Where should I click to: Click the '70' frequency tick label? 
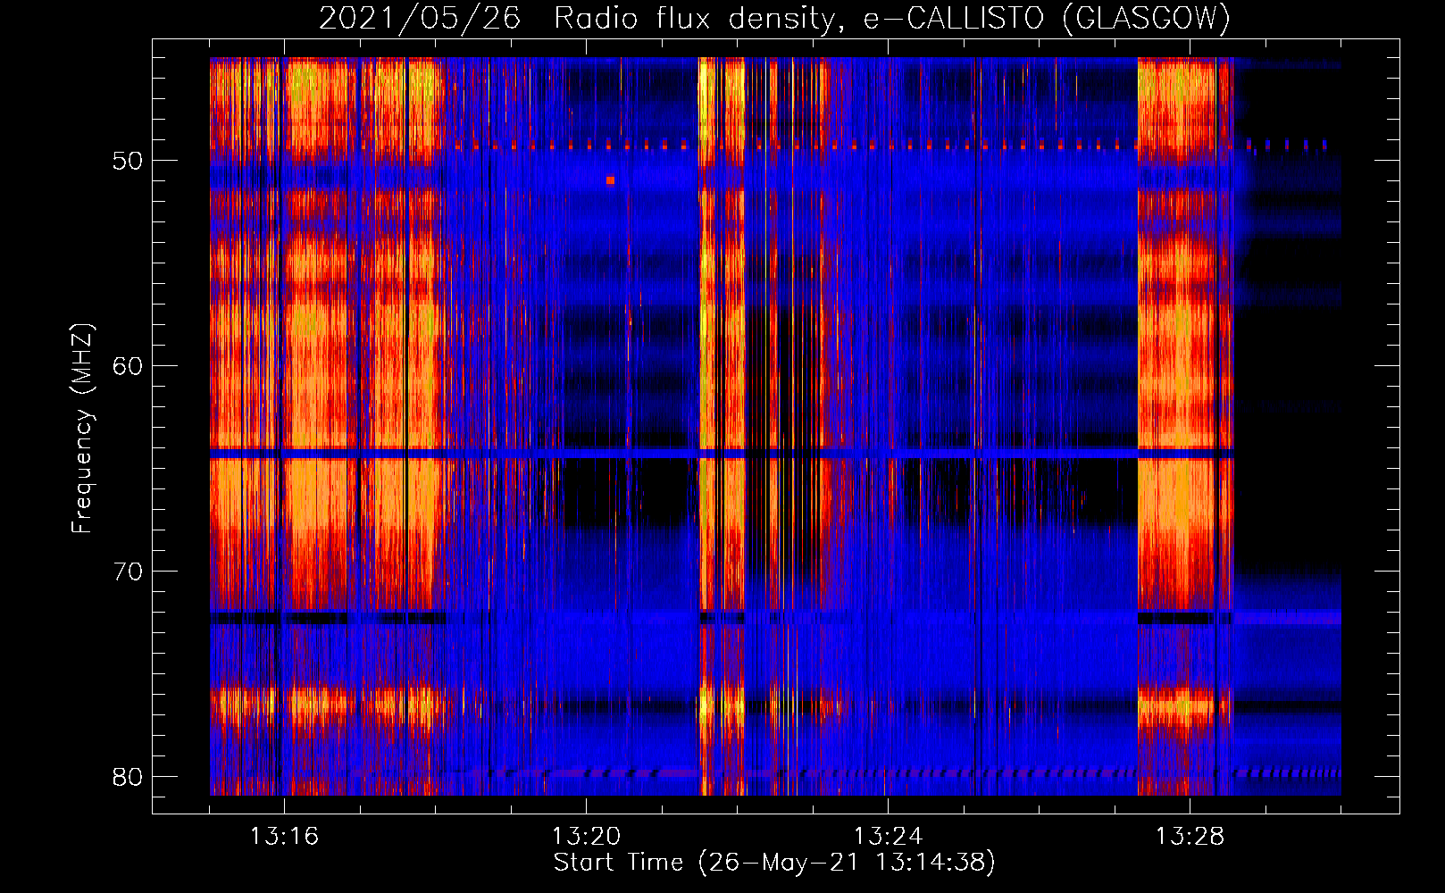pyautogui.click(x=129, y=572)
